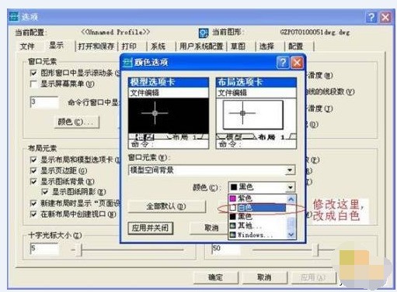
Task: Click the 颜色(C)... button in window elements
Action: 77,122
